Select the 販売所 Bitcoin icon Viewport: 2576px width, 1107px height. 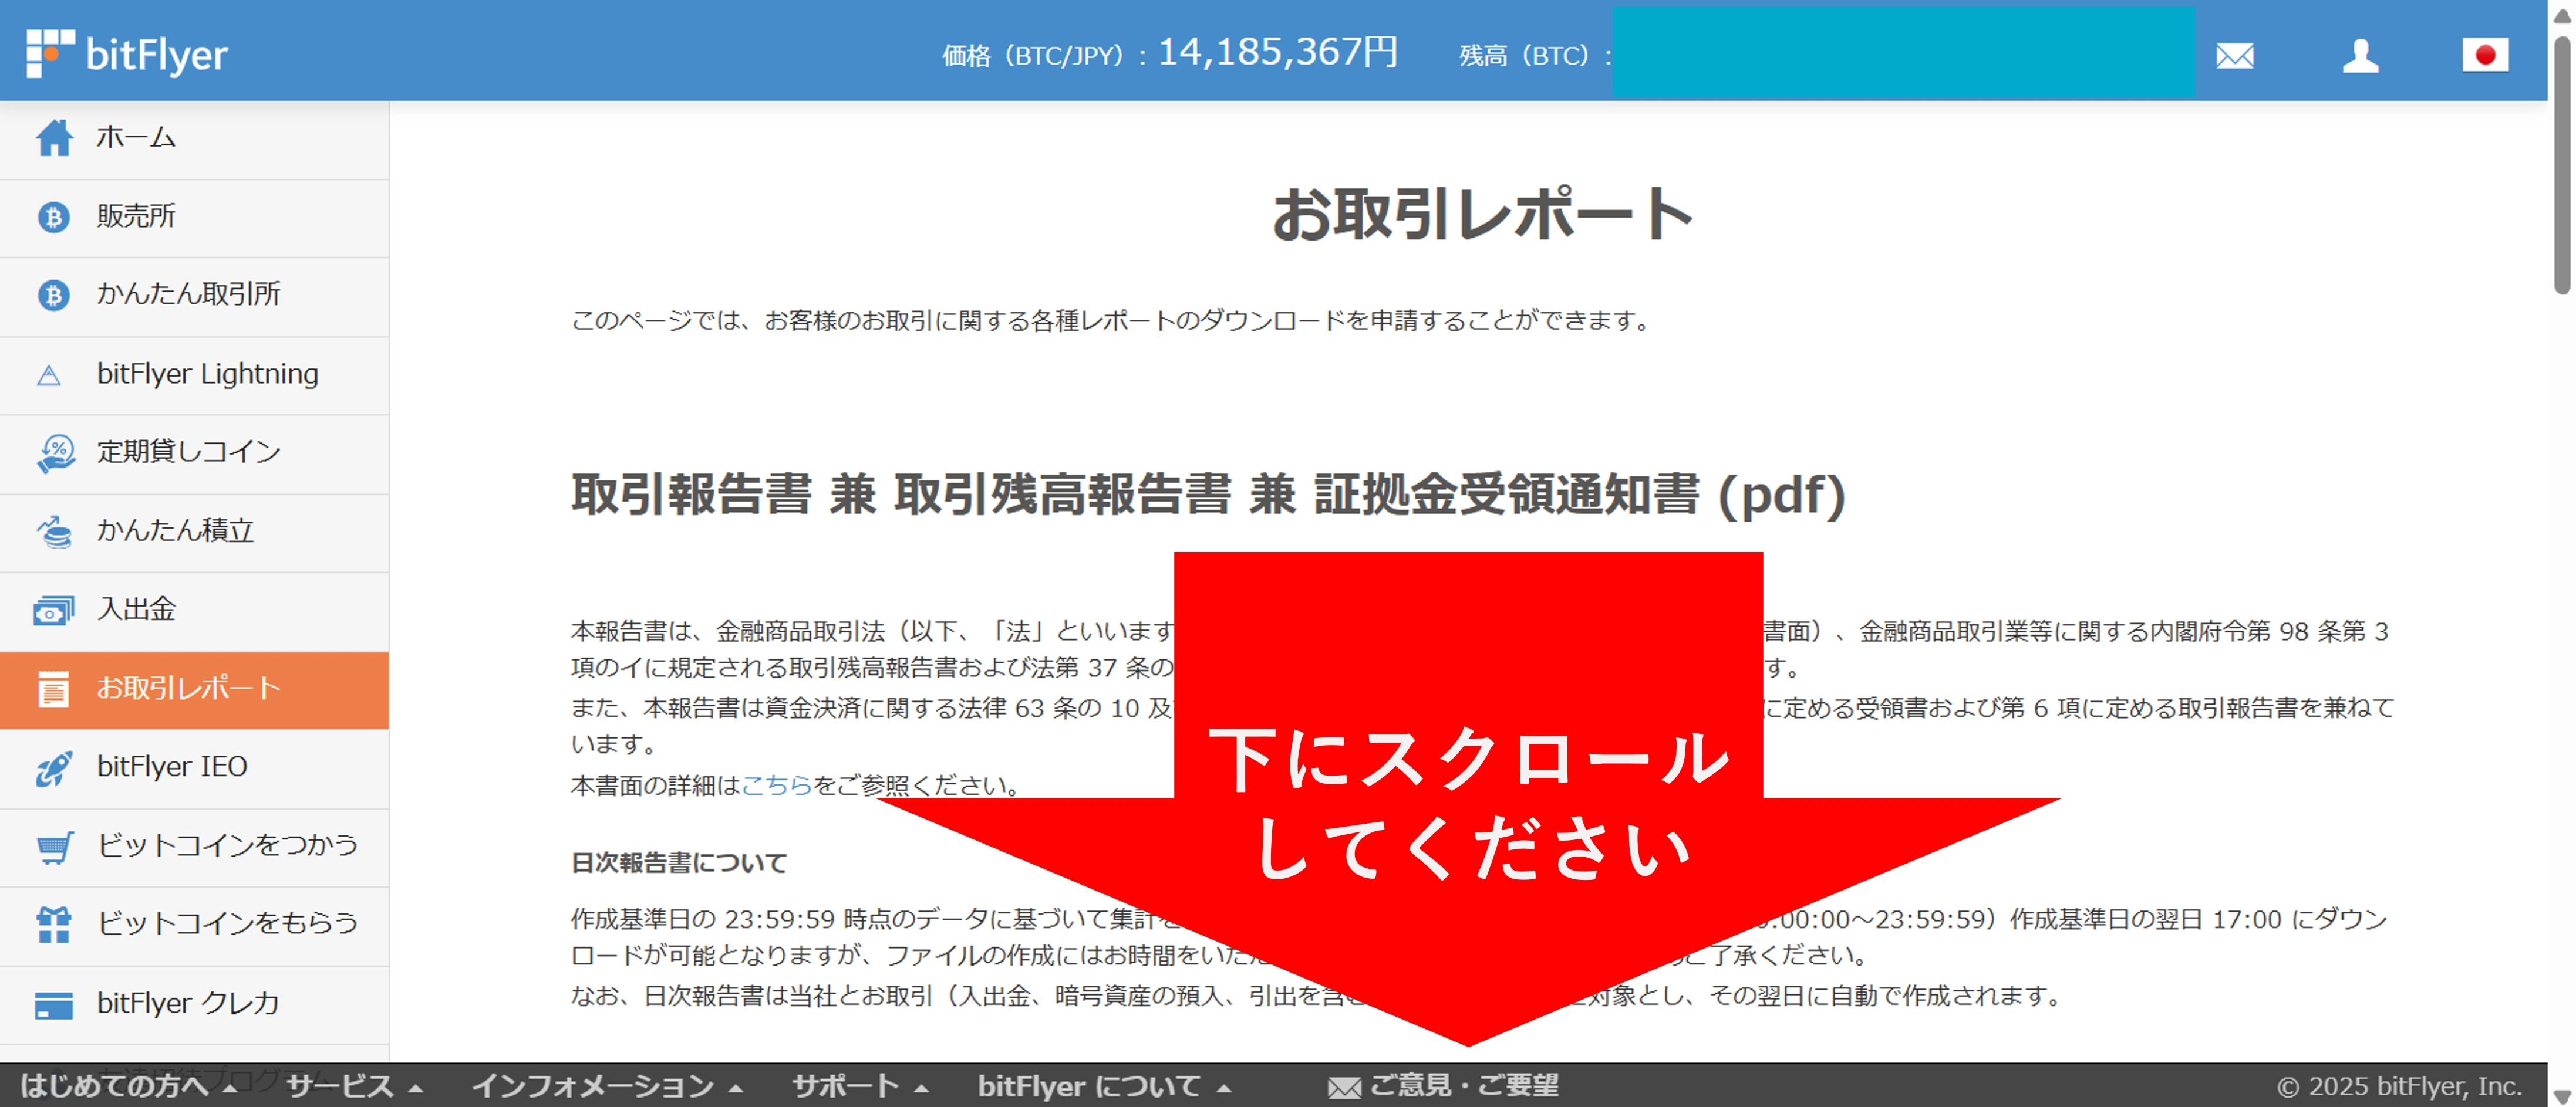[x=55, y=217]
